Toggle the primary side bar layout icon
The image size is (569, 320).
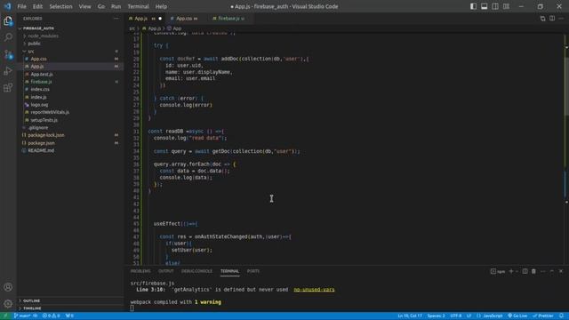(x=473, y=6)
